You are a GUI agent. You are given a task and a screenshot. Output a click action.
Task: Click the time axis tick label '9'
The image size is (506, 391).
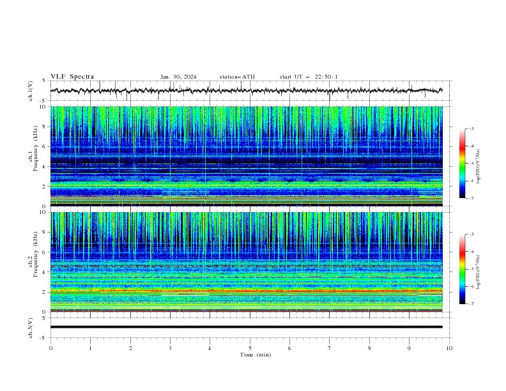pyautogui.click(x=409, y=348)
